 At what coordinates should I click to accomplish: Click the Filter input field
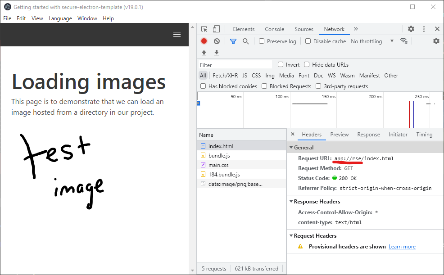click(x=234, y=64)
